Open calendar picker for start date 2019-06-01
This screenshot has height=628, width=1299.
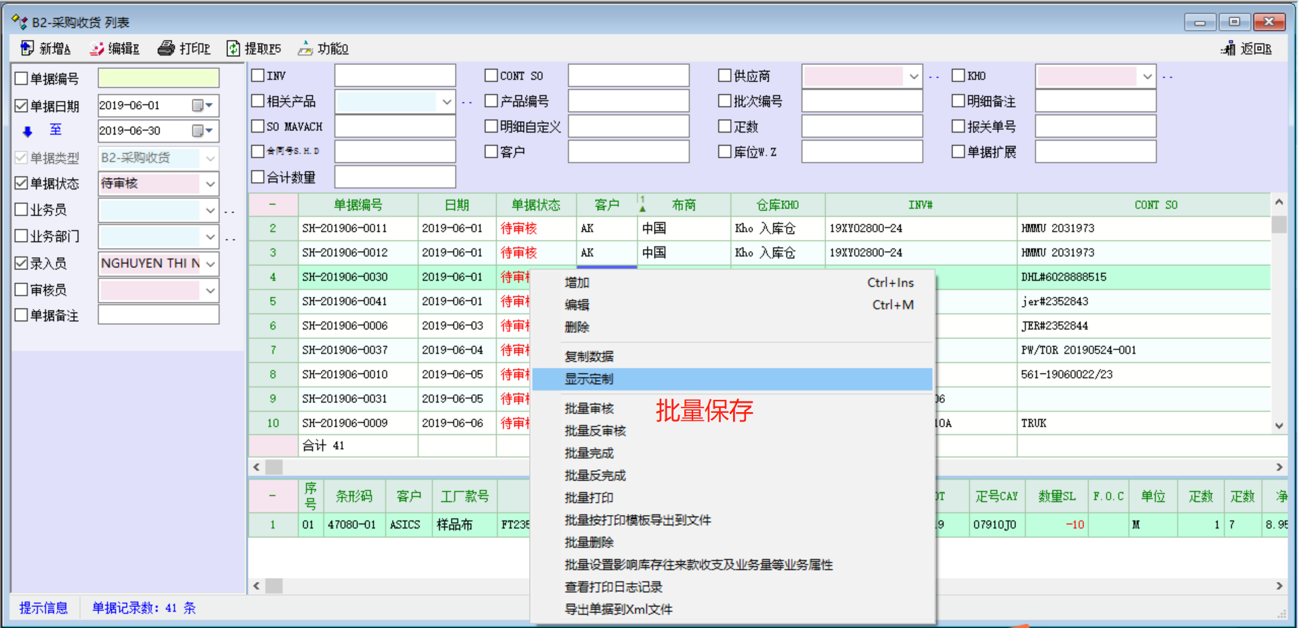click(202, 106)
